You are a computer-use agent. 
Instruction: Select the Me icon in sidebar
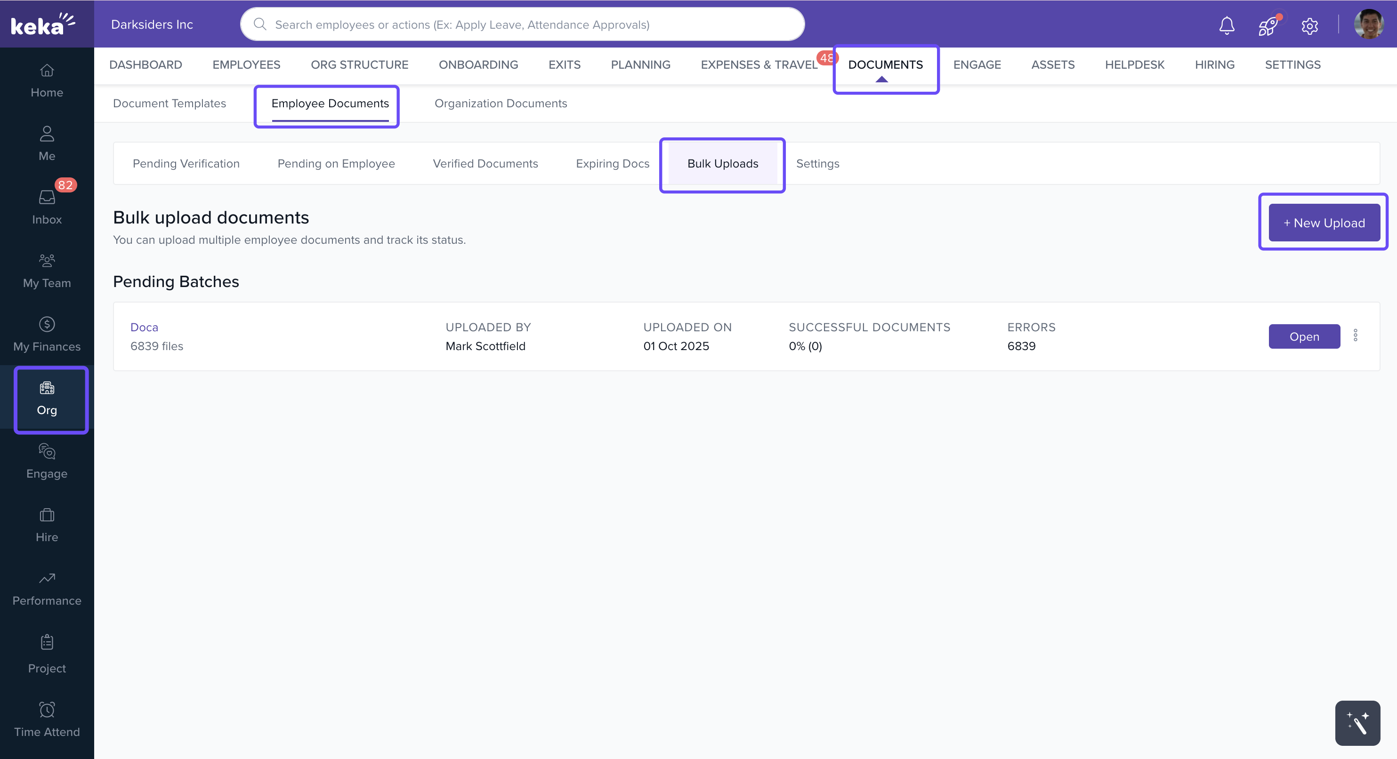pos(46,142)
